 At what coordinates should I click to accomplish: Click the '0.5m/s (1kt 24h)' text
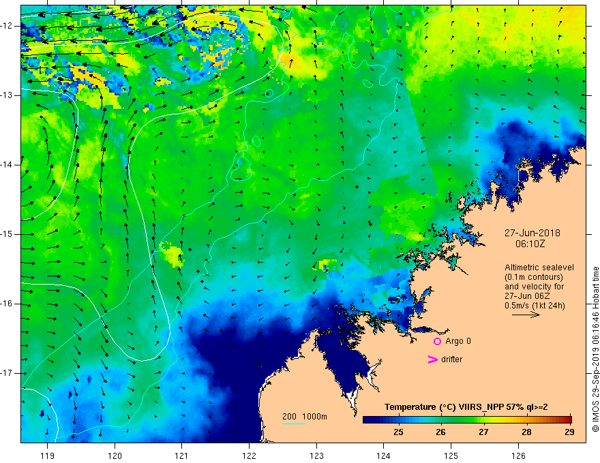pyautogui.click(x=535, y=306)
